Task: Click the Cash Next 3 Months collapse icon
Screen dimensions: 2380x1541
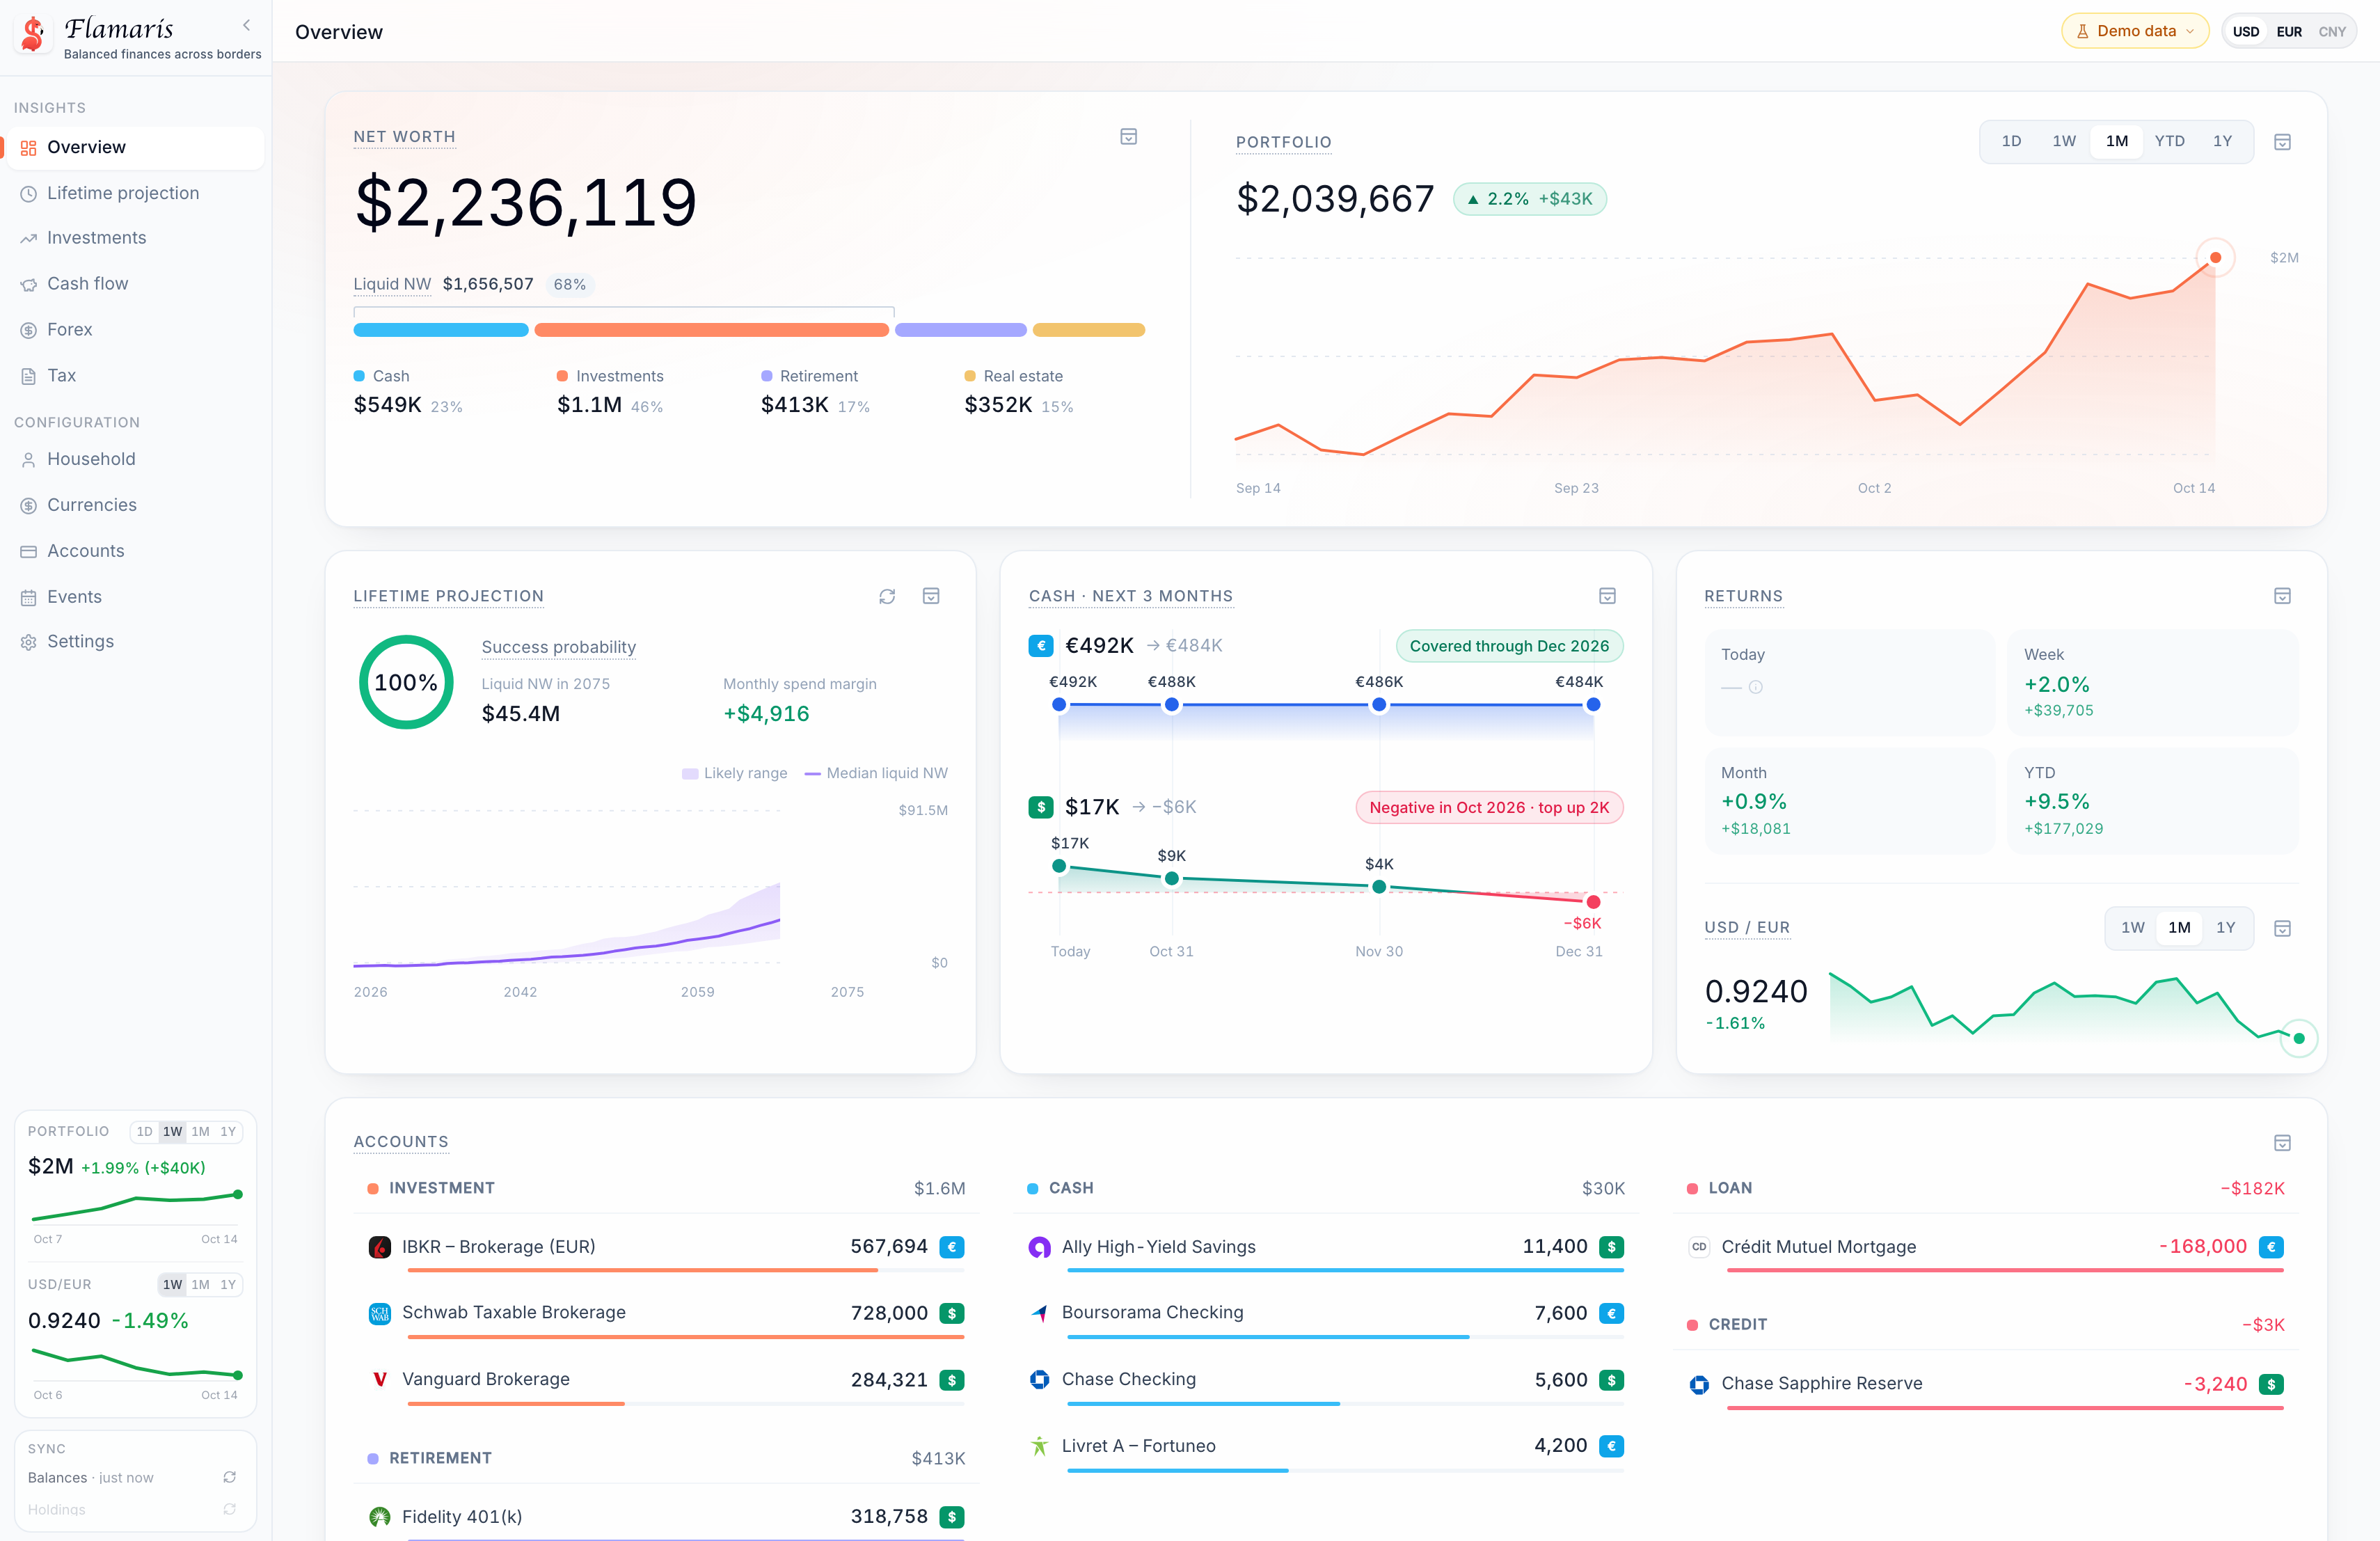Action: coord(1607,596)
